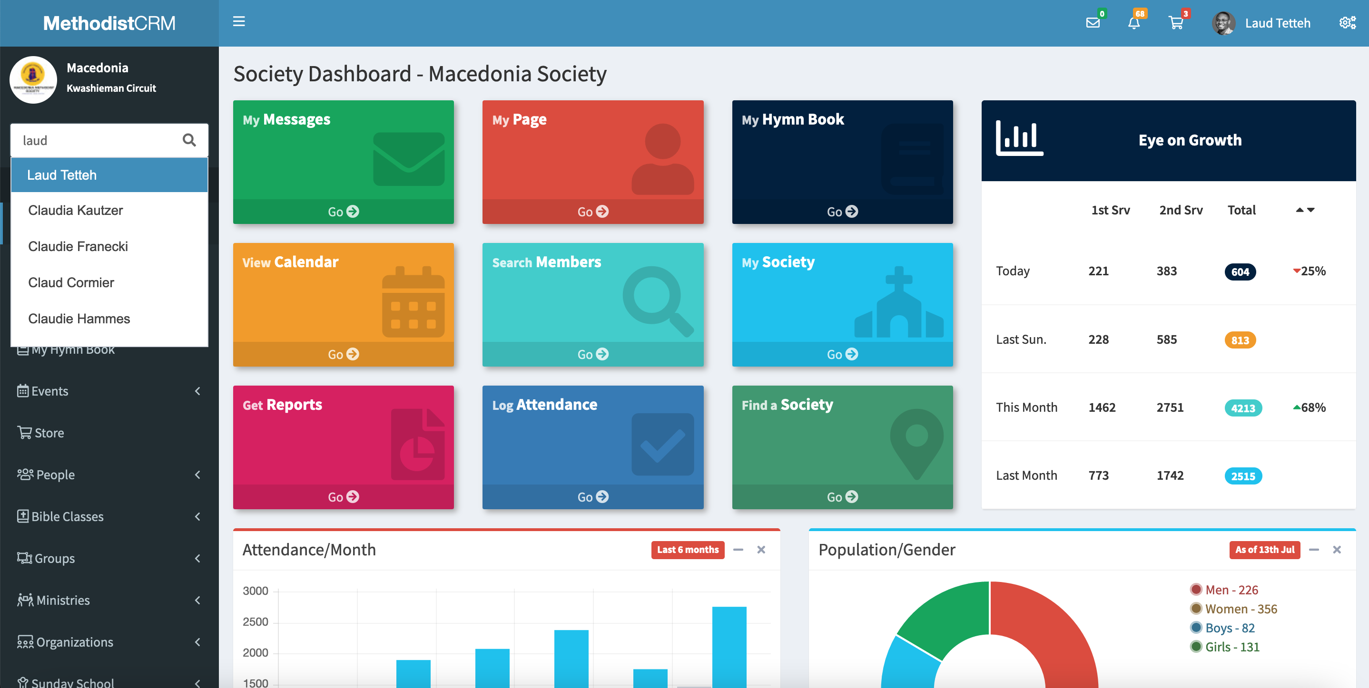The width and height of the screenshot is (1369, 688).
Task: Minimize the Attendance/Month panel
Action: point(738,550)
